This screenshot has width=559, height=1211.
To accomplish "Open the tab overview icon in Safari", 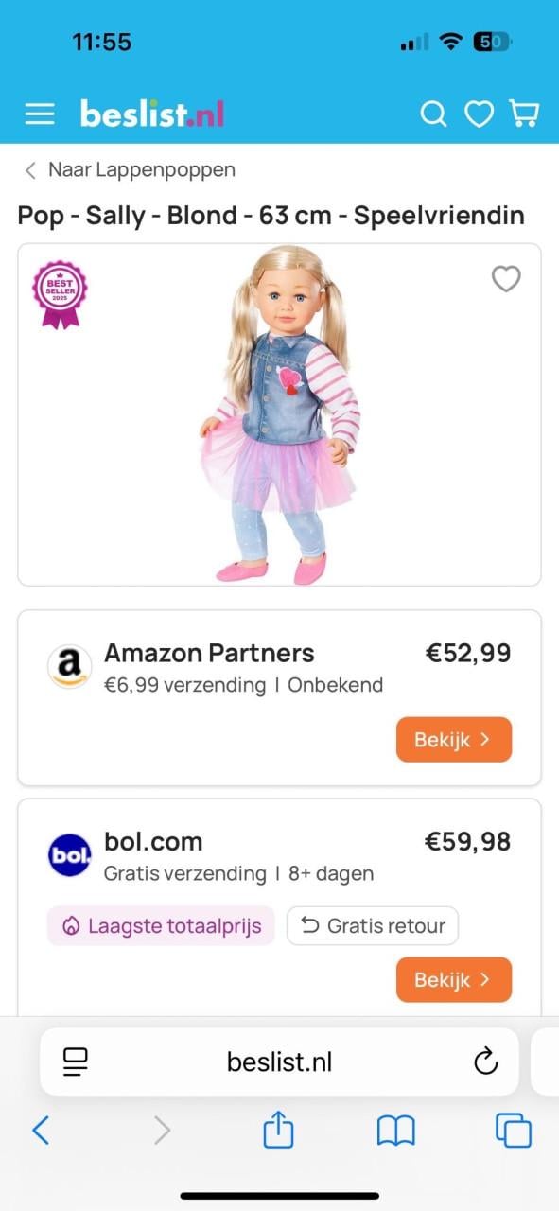I will pyautogui.click(x=514, y=1130).
